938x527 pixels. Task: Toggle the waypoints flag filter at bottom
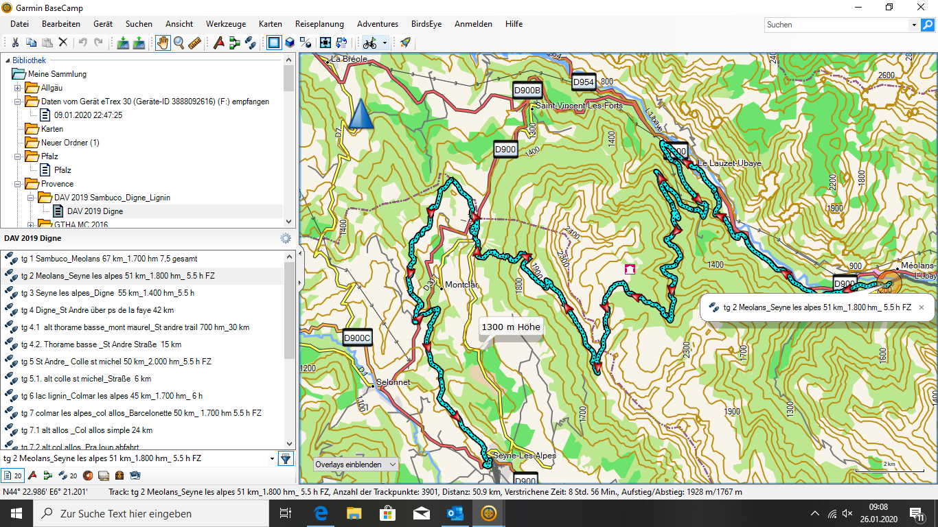coord(32,475)
